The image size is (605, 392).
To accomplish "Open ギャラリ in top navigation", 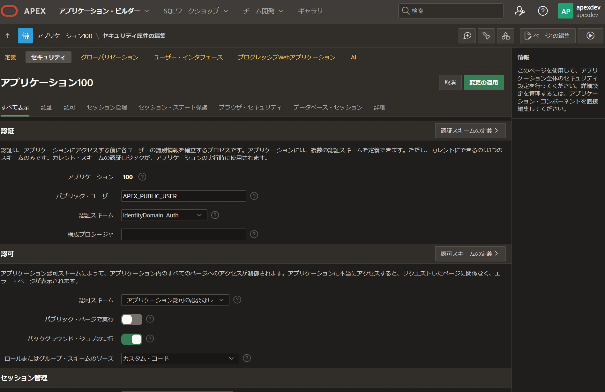I will point(310,11).
